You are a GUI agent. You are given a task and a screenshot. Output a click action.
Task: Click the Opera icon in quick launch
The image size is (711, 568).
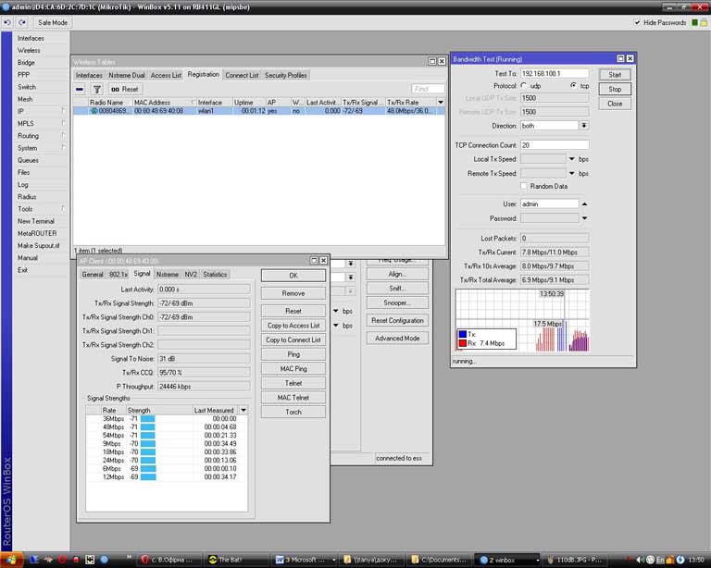tap(62, 560)
